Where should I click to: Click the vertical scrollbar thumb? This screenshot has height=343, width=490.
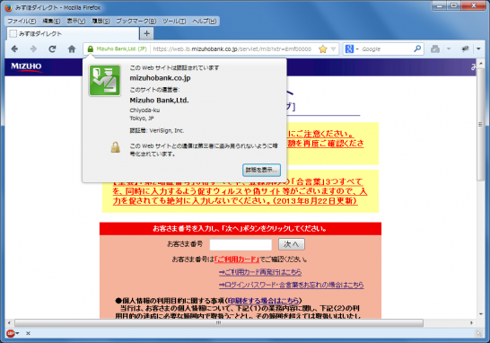tap(481, 125)
